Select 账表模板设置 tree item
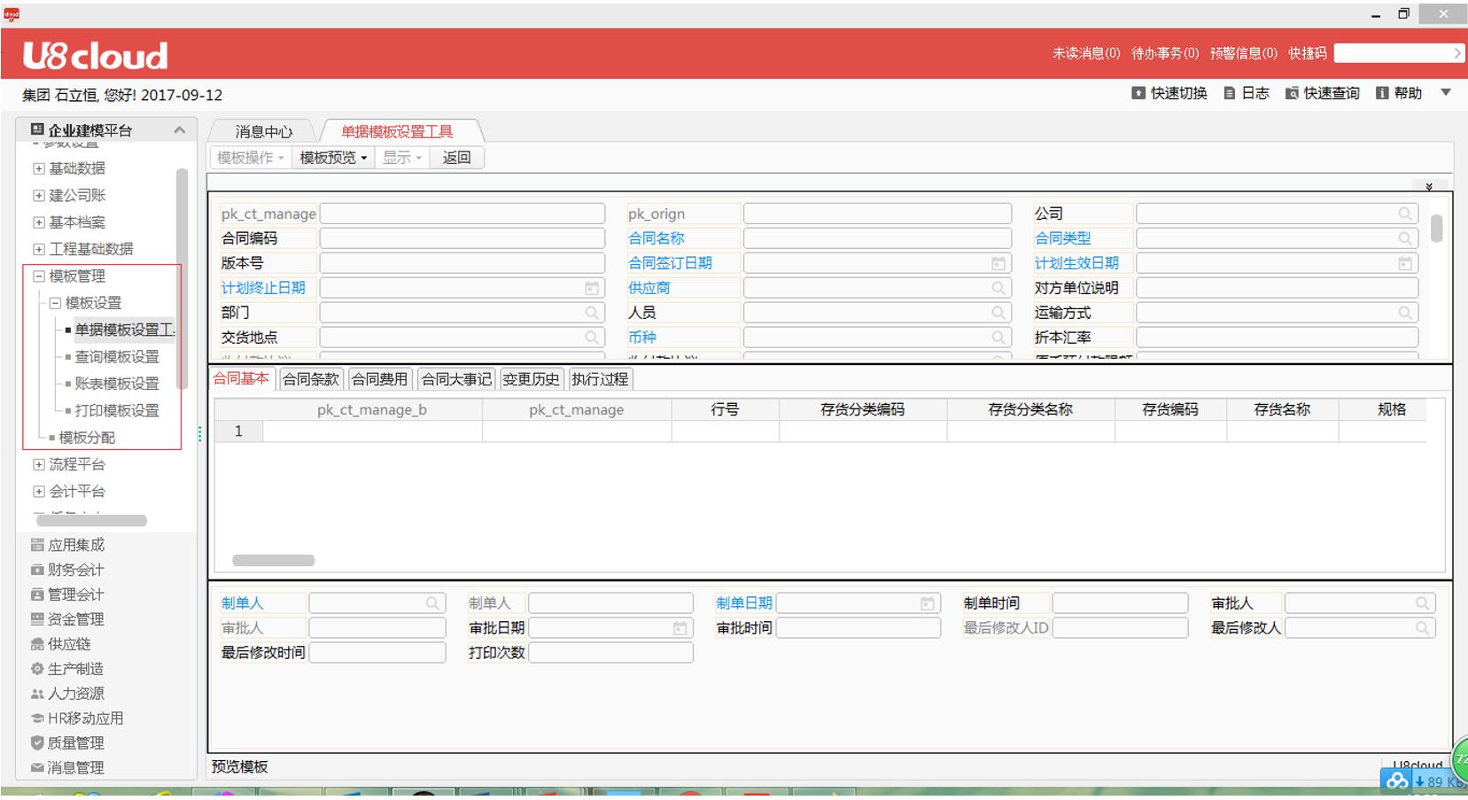 [117, 384]
